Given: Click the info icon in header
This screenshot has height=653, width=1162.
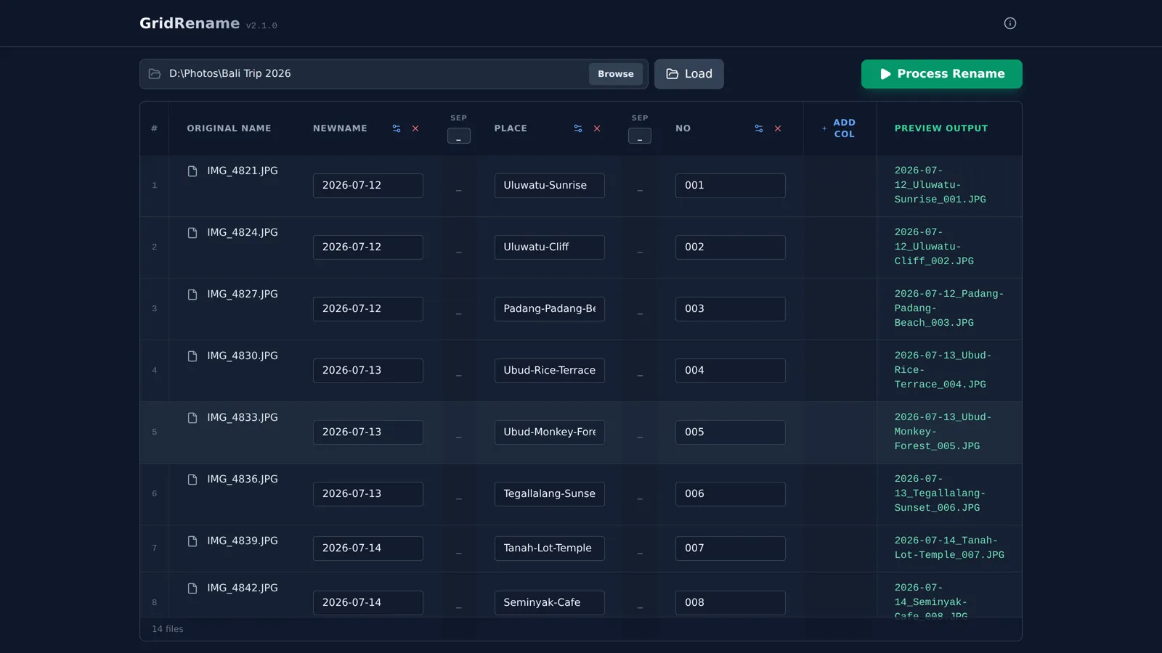Looking at the screenshot, I should pos(1010,23).
